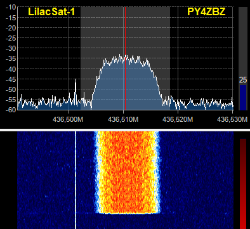Click the -35 dB level axis label
The height and width of the screenshot is (229, 250).
pos(11,58)
